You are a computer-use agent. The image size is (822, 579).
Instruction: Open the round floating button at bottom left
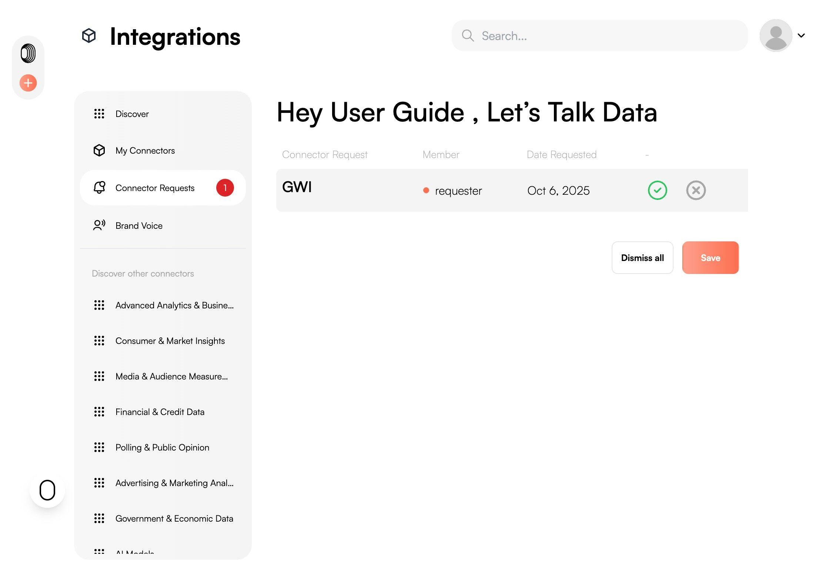(47, 490)
